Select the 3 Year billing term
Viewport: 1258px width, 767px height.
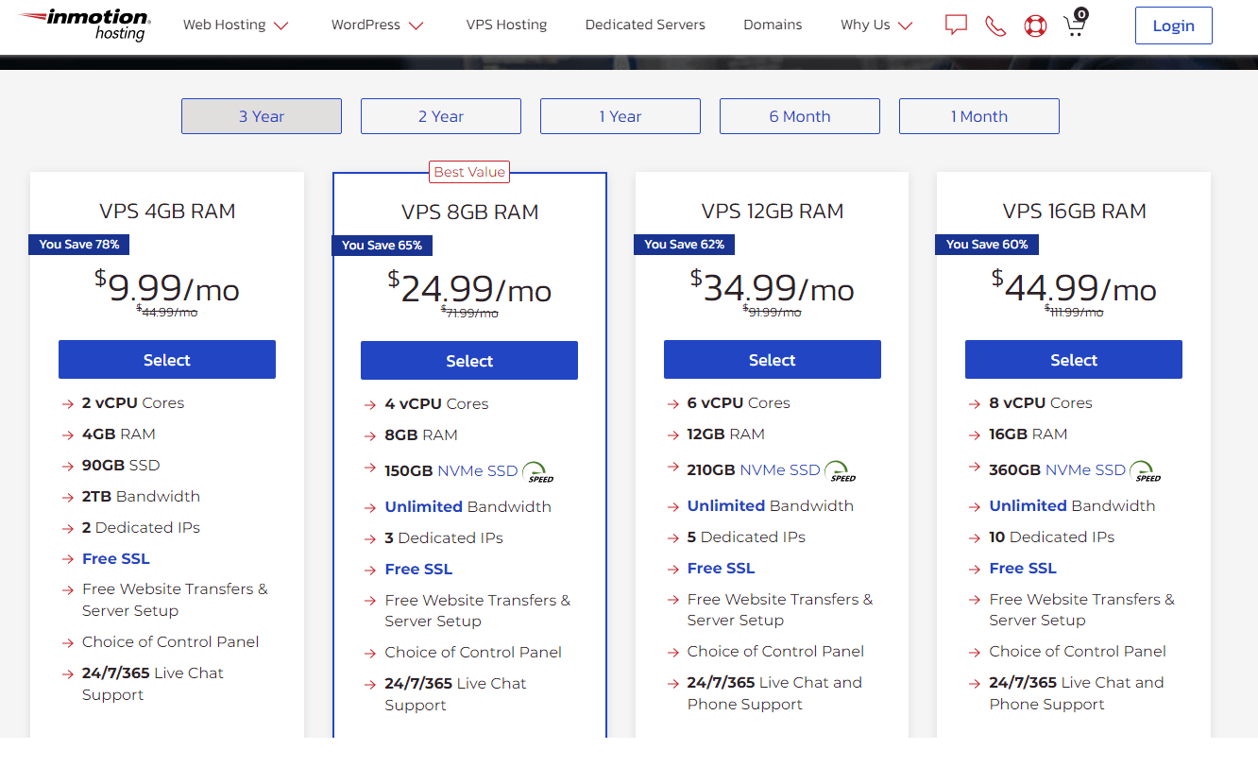pyautogui.click(x=261, y=115)
